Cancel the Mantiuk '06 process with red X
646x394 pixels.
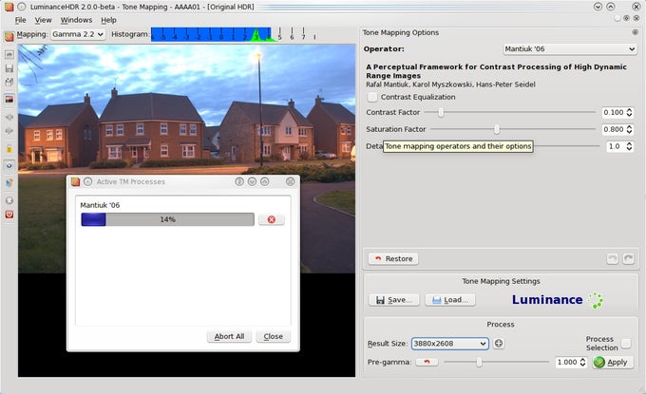coord(271,219)
